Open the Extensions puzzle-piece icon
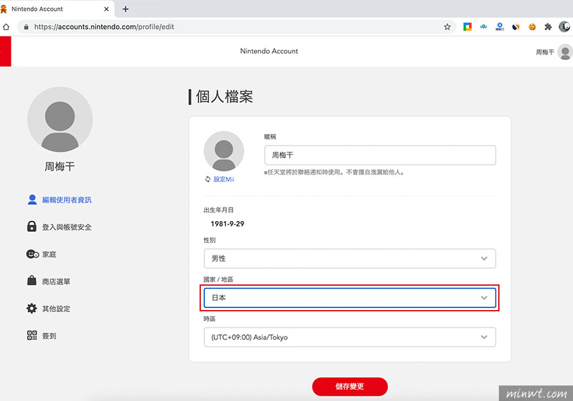The image size is (573, 401). point(548,27)
